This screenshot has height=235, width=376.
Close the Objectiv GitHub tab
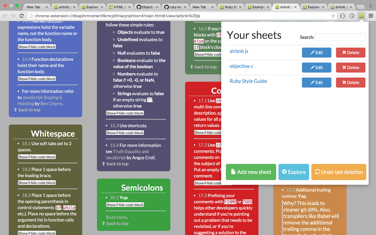(157, 7)
